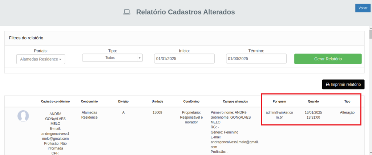This screenshot has height=155, width=372.
Task: Click division cell A
Action: click(x=123, y=112)
